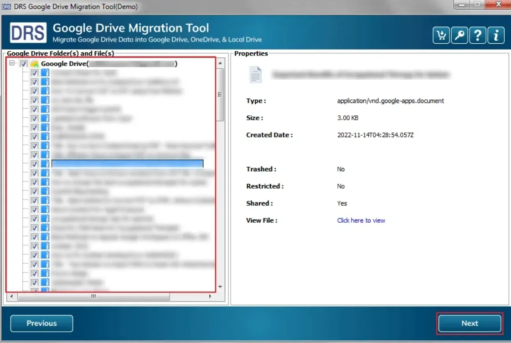Open the info about icon
Viewport: 511px width, 343px height.
coord(496,36)
